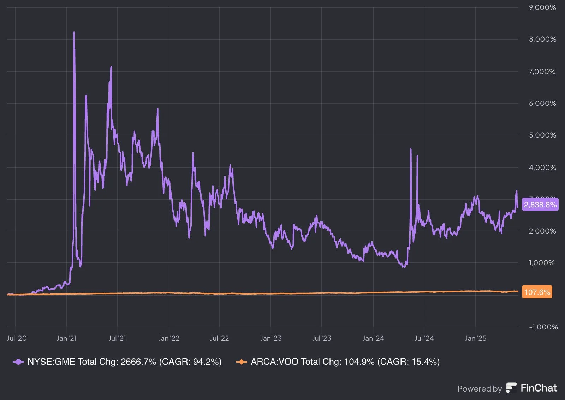The height and width of the screenshot is (400, 565).
Task: Click the Jul '23 axis label
Action: (322, 338)
